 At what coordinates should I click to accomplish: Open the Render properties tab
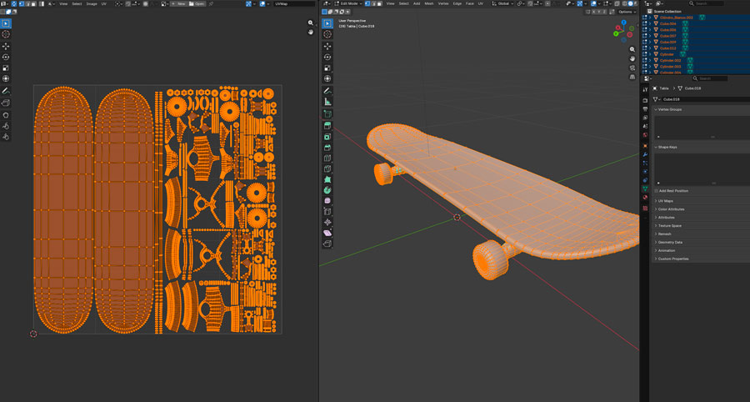click(645, 100)
